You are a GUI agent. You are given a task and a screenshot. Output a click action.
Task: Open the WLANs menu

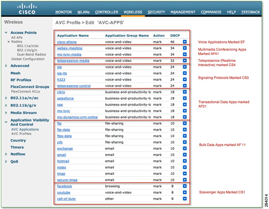pos(83,12)
